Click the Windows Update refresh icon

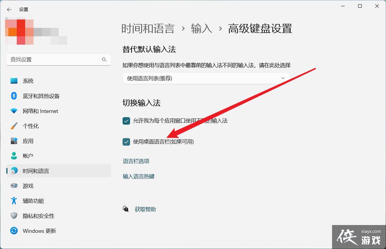click(x=14, y=231)
